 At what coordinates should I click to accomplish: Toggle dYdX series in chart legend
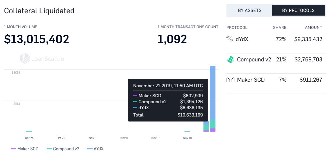tap(96, 149)
